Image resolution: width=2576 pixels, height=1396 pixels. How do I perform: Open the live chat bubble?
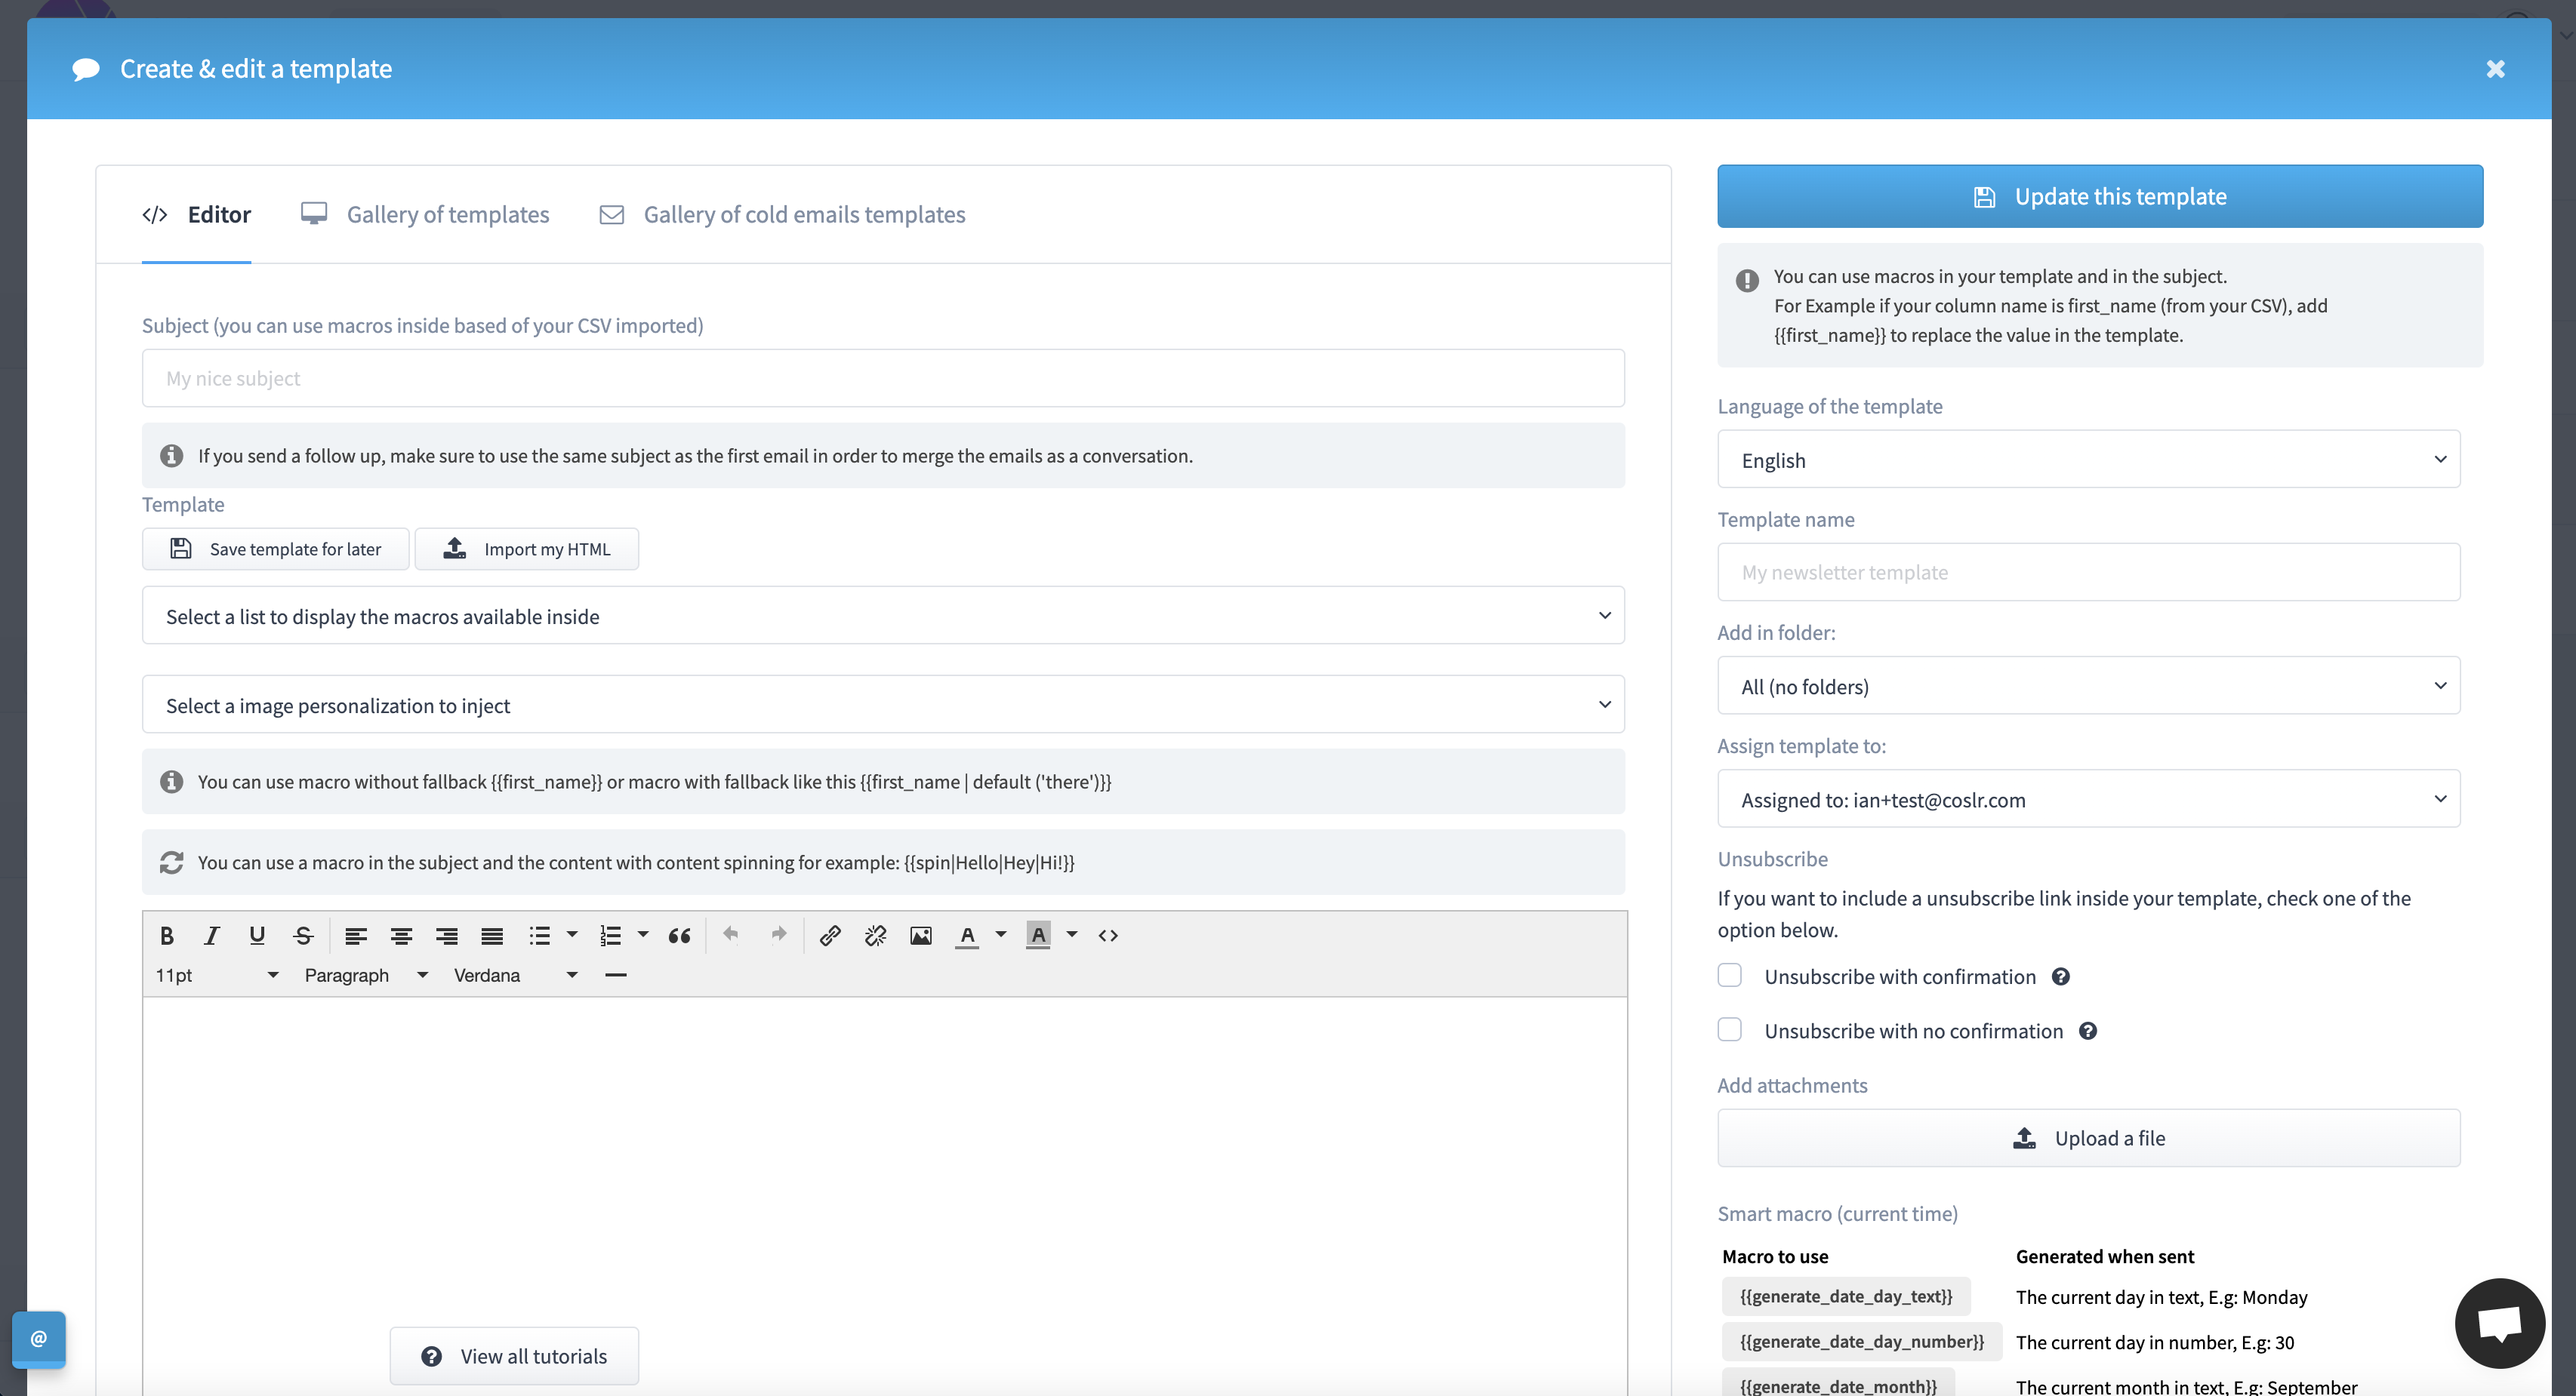click(x=2499, y=1323)
